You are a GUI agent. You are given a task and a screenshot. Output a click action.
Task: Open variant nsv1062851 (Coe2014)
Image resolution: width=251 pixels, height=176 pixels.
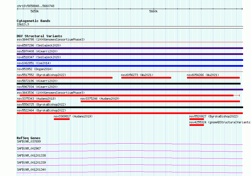[x=34, y=63]
